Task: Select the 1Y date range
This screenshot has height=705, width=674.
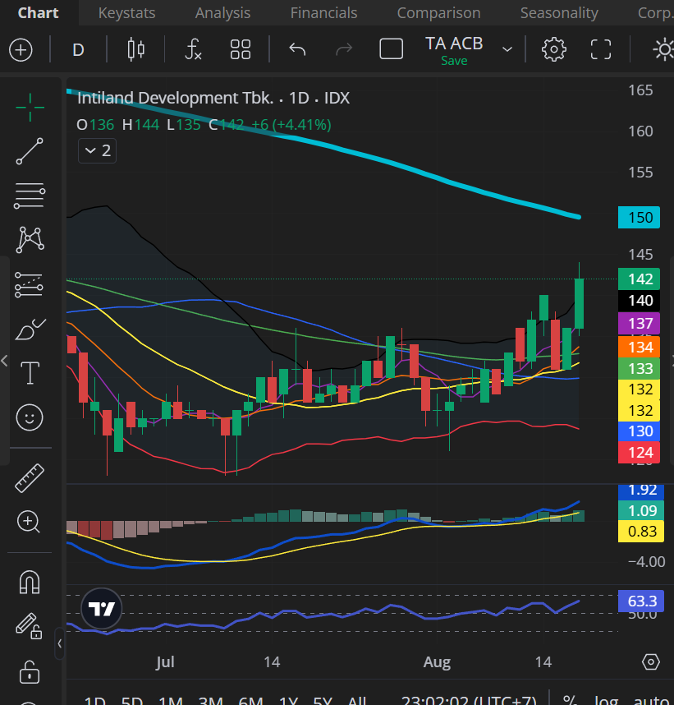Action: click(288, 701)
